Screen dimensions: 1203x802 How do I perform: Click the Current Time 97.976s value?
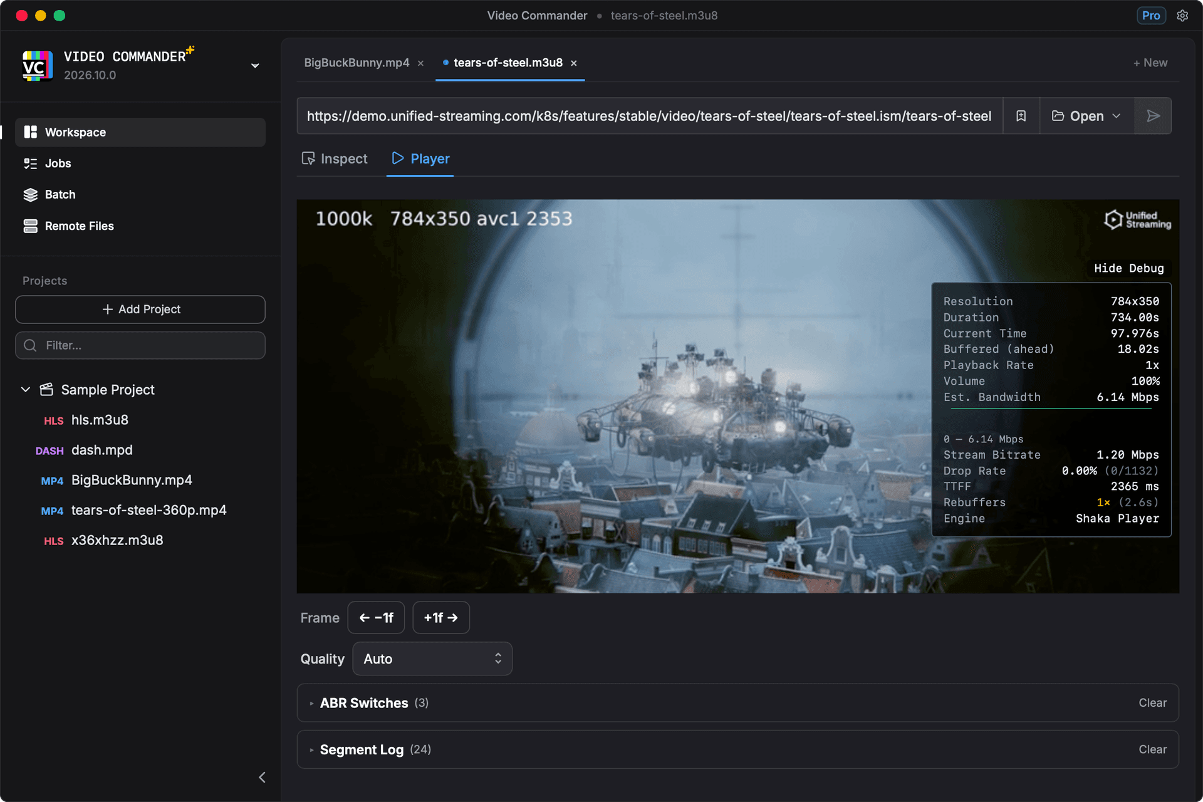(x=1135, y=333)
